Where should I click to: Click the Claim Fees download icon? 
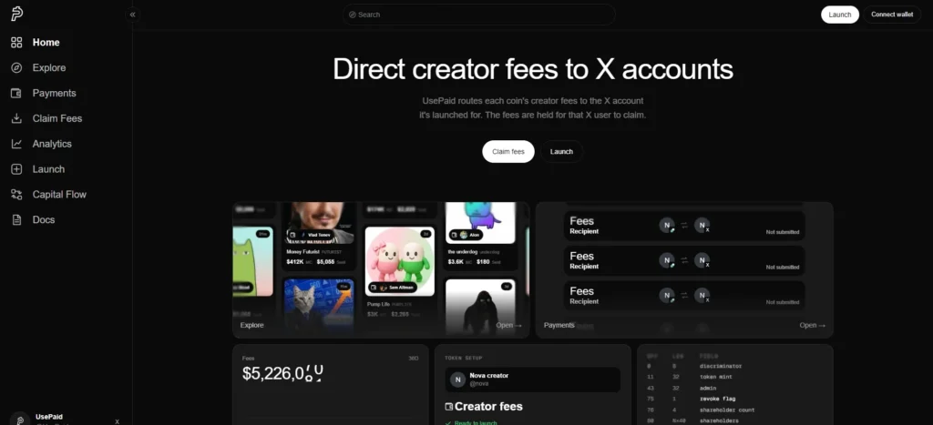point(16,118)
